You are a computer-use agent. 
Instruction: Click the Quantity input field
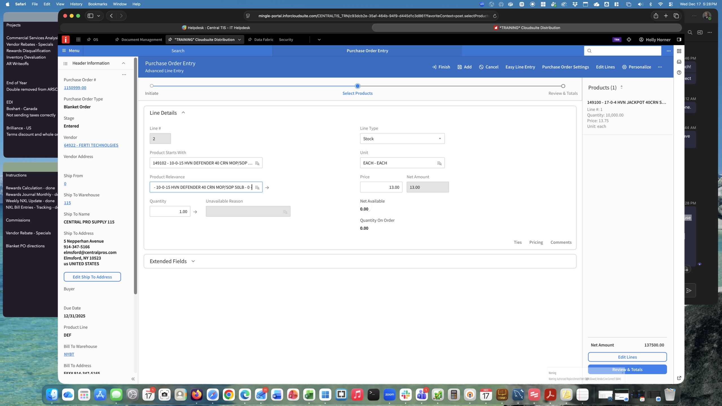tap(170, 212)
